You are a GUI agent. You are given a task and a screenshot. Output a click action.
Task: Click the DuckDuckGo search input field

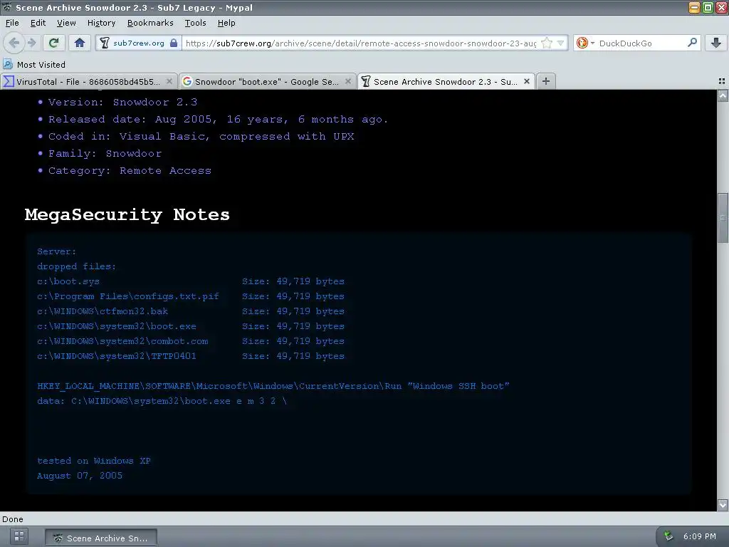[641, 43]
